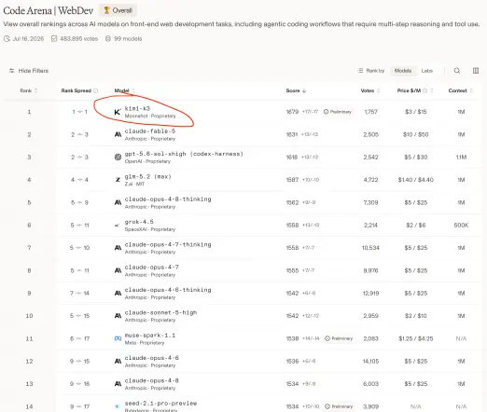Sort by the Votes column header
The width and height of the screenshot is (487, 412).
370,90
